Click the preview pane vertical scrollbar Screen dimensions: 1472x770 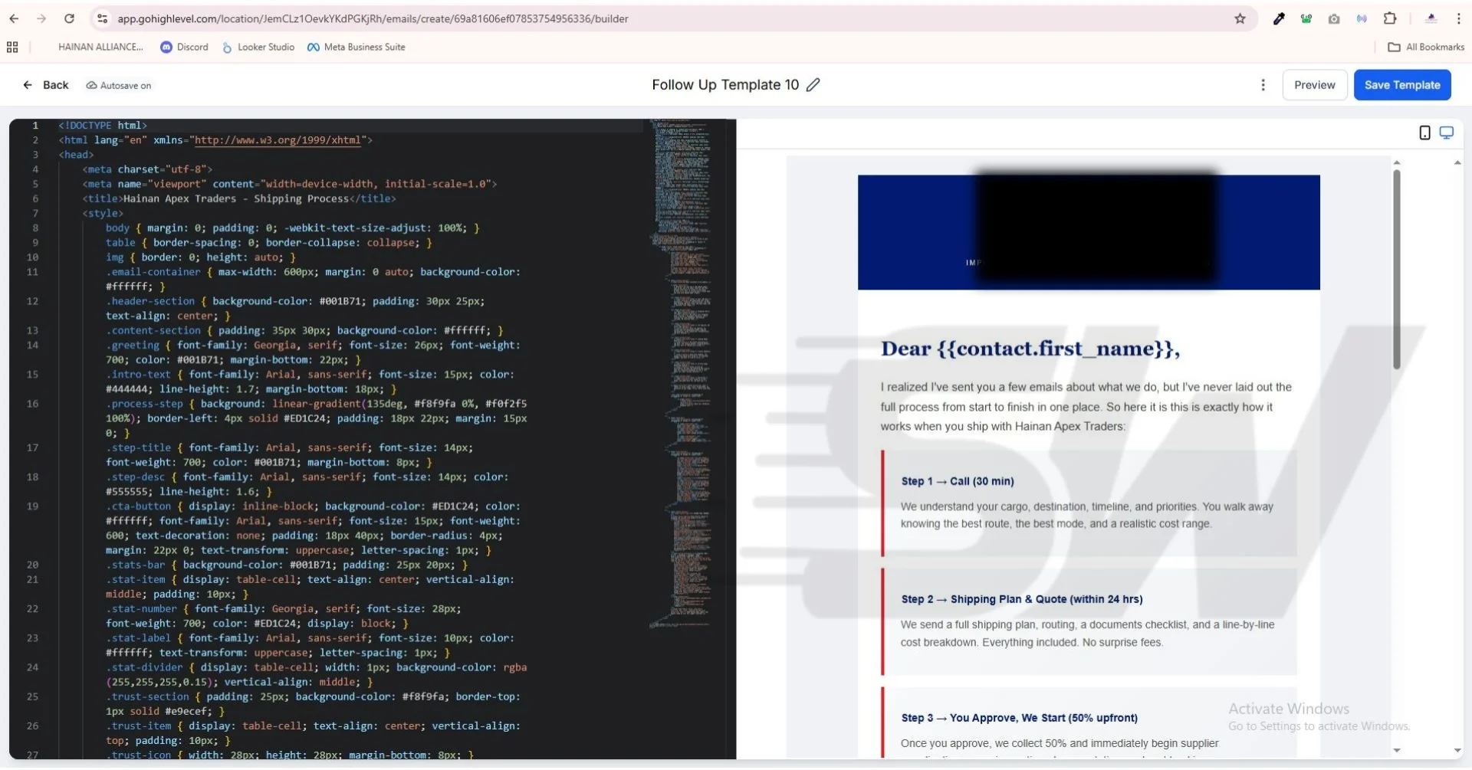[x=1396, y=268]
